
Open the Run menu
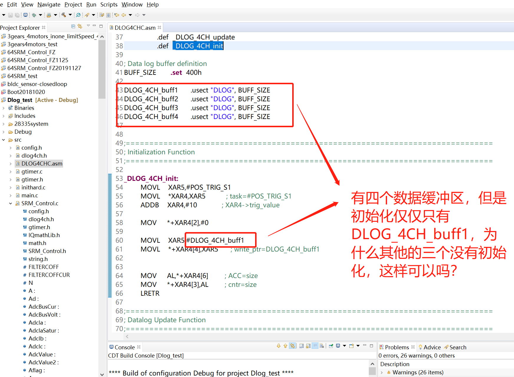click(91, 4)
